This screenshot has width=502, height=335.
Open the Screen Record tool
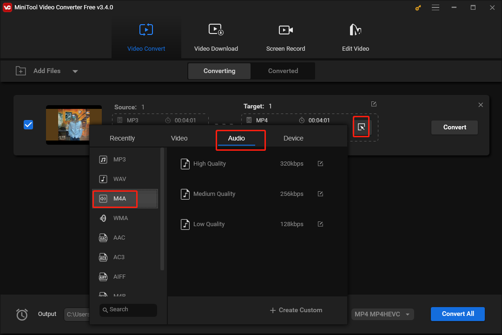[x=285, y=37]
